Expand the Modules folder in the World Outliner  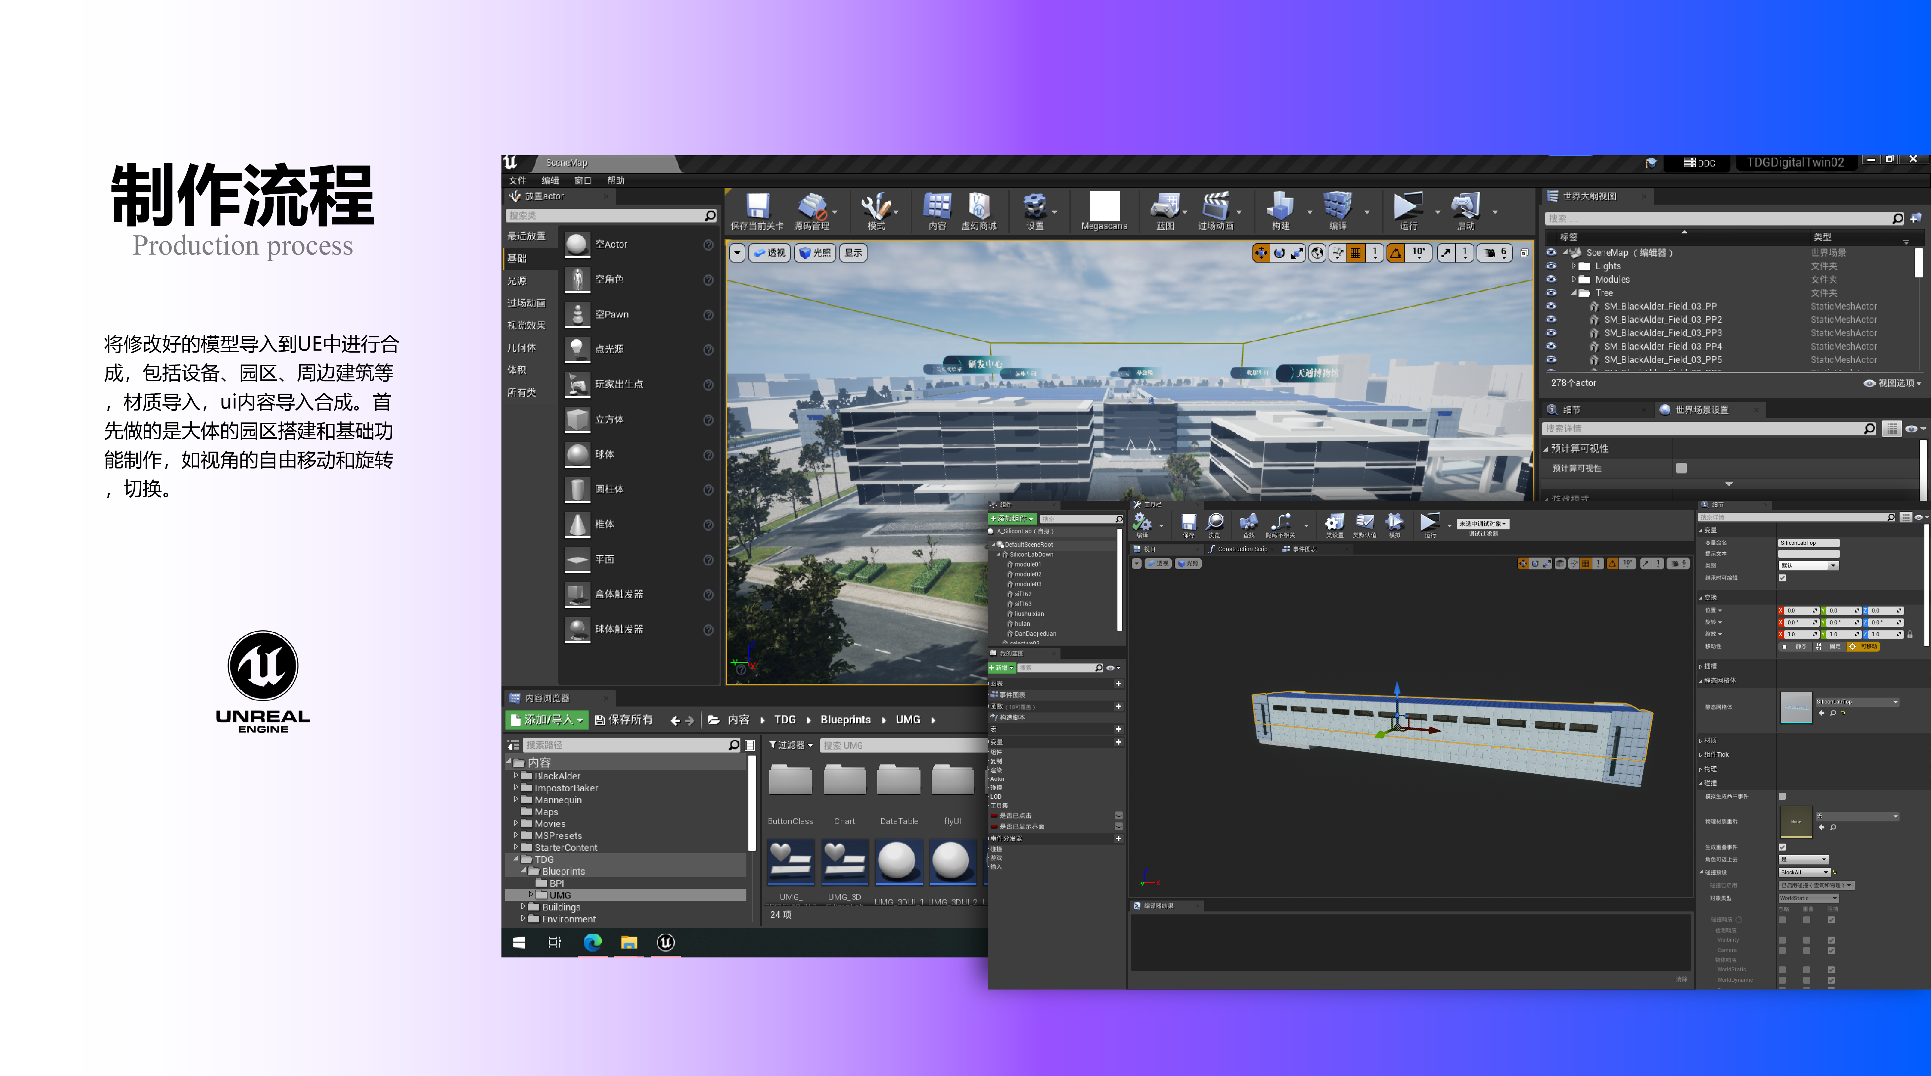1574,280
